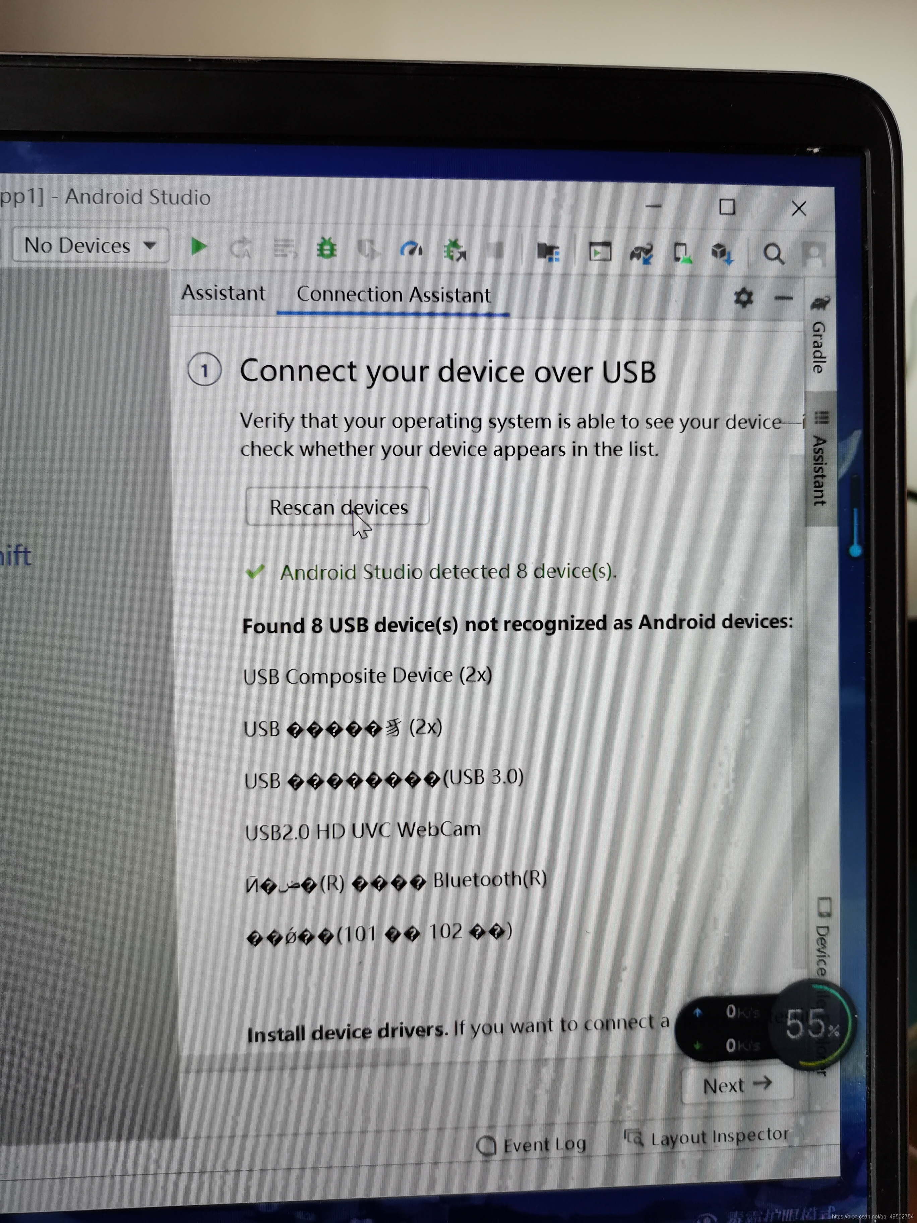Click 'USB Composite Device (2x)' entry
The image size is (917, 1223).
pyautogui.click(x=367, y=676)
